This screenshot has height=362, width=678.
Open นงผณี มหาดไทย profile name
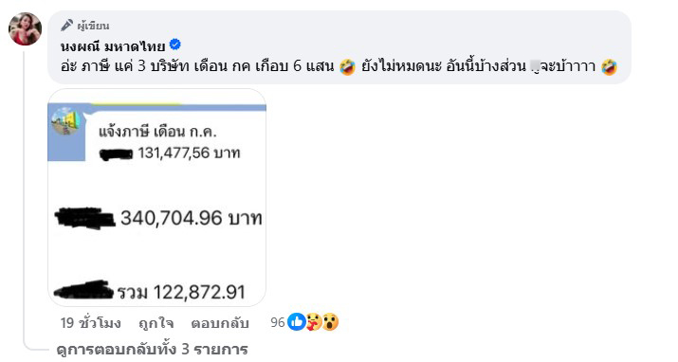(113, 45)
